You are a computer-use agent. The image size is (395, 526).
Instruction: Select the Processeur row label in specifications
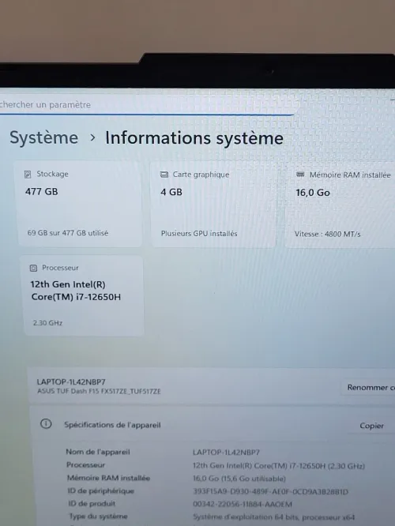coord(86,465)
